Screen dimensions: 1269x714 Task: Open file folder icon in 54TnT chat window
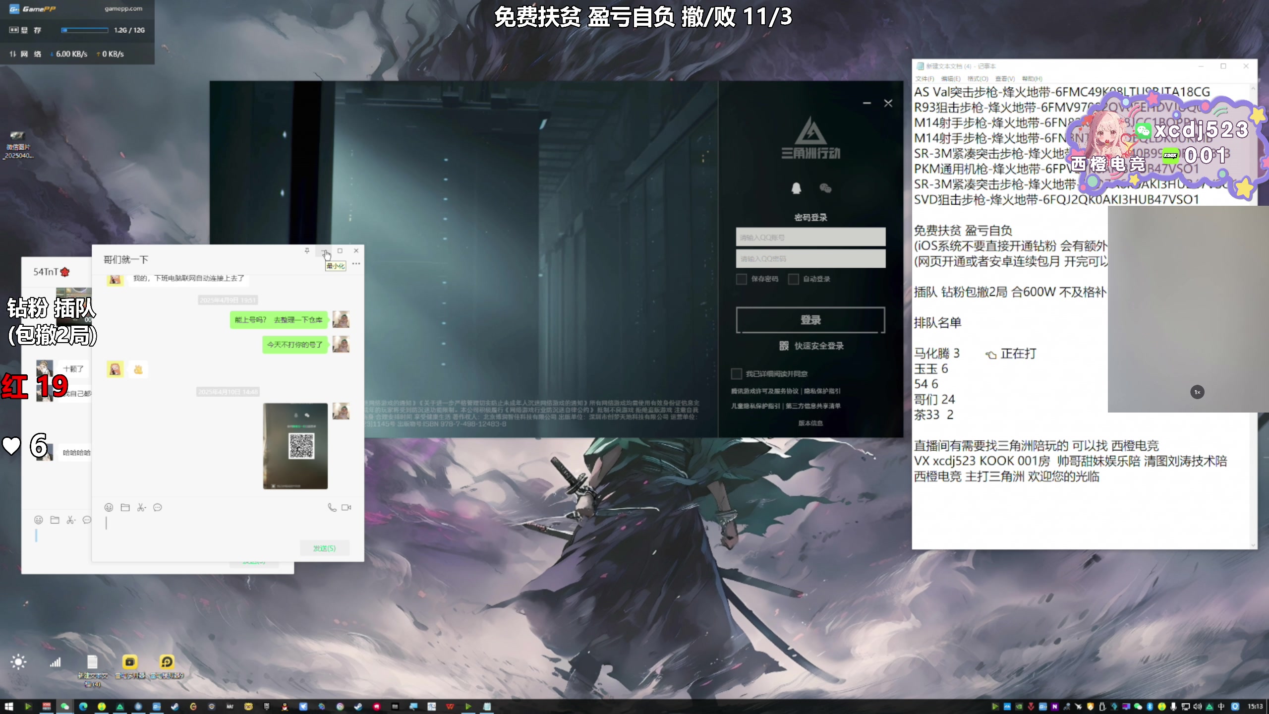[55, 520]
